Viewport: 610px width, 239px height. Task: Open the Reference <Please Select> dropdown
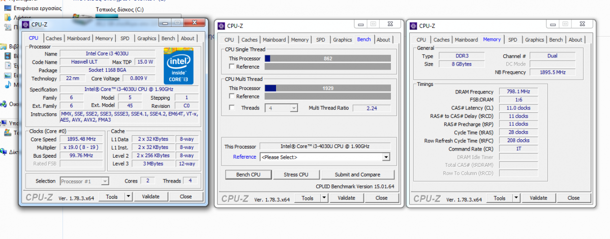[325, 157]
